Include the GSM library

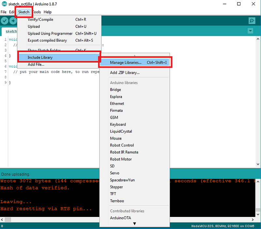(x=134, y=118)
